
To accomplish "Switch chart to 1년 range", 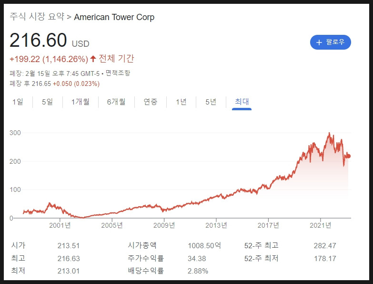I will pos(181,102).
